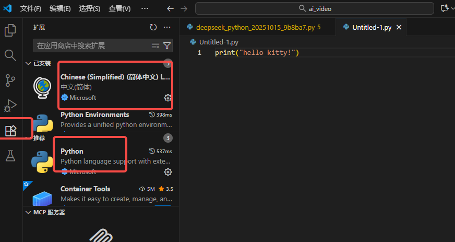Viewport: 455px width, 242px height.
Task: Click the 推荐 section header
Action: tap(39, 138)
